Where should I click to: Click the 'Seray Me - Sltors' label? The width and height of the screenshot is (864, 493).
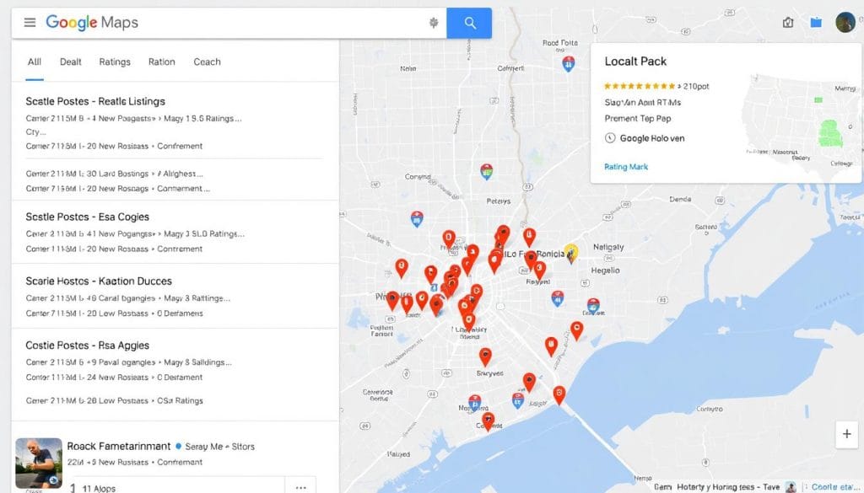(x=220, y=447)
